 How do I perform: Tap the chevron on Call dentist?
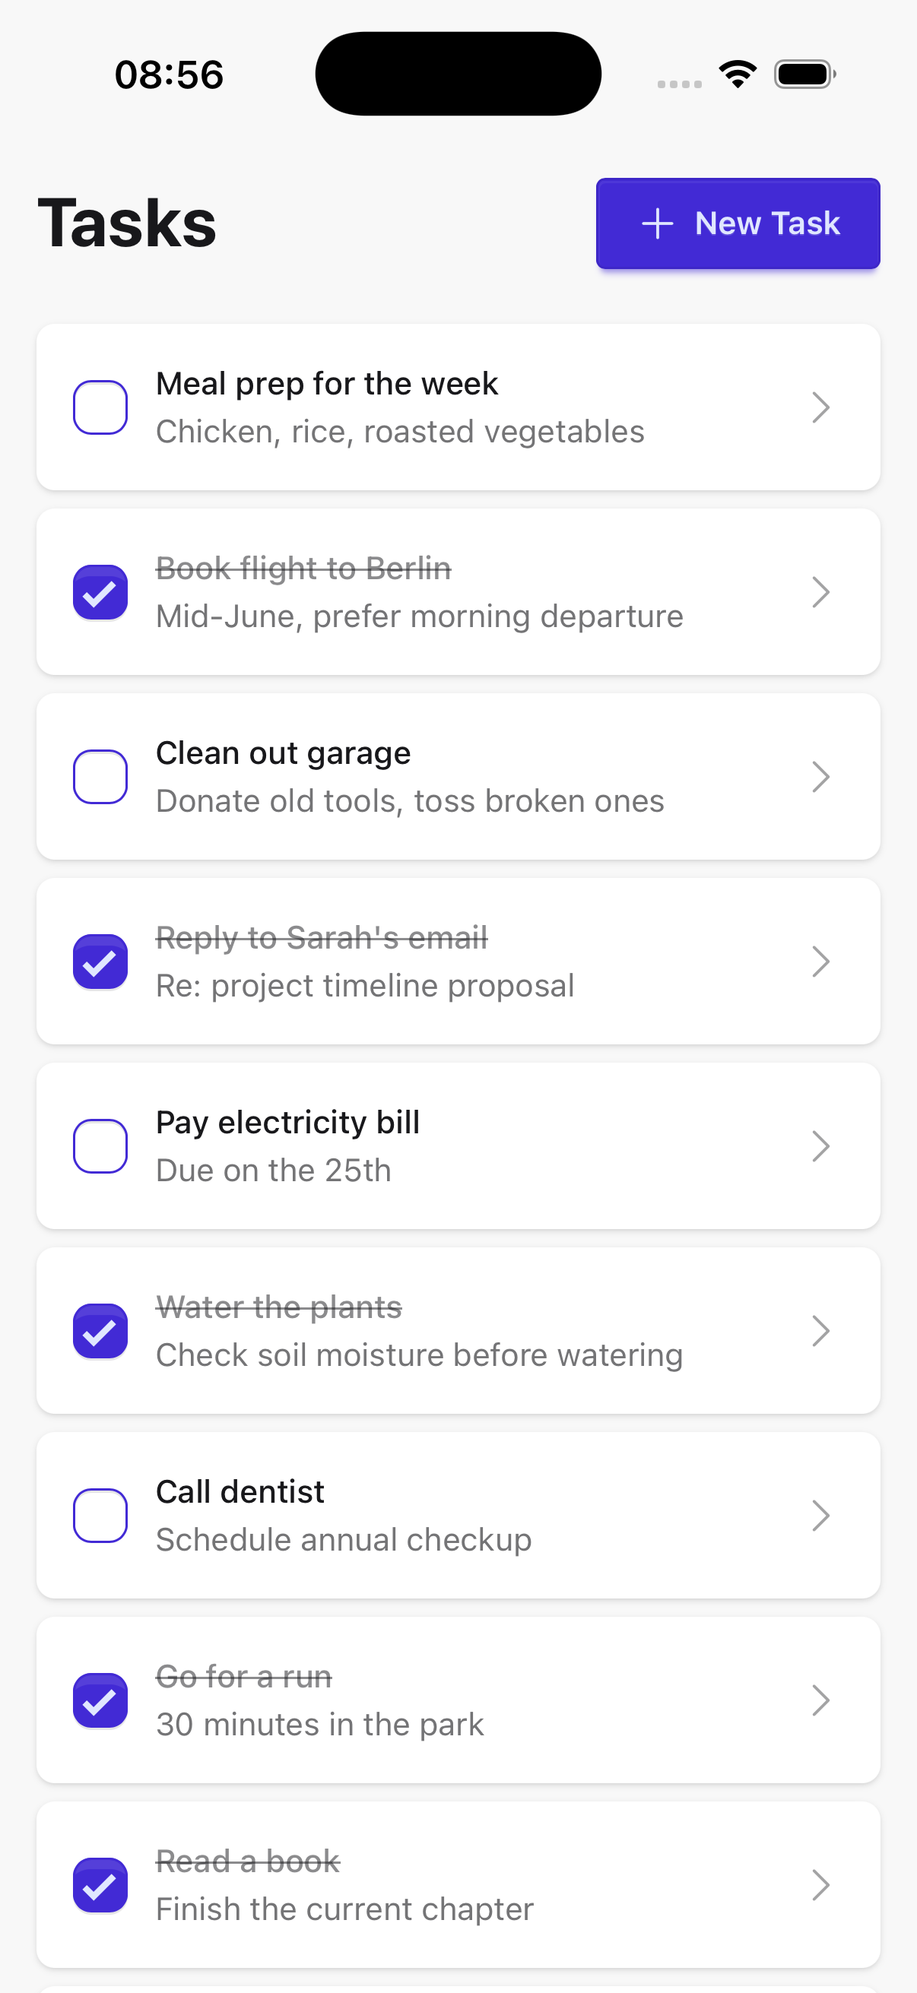coord(820,1515)
